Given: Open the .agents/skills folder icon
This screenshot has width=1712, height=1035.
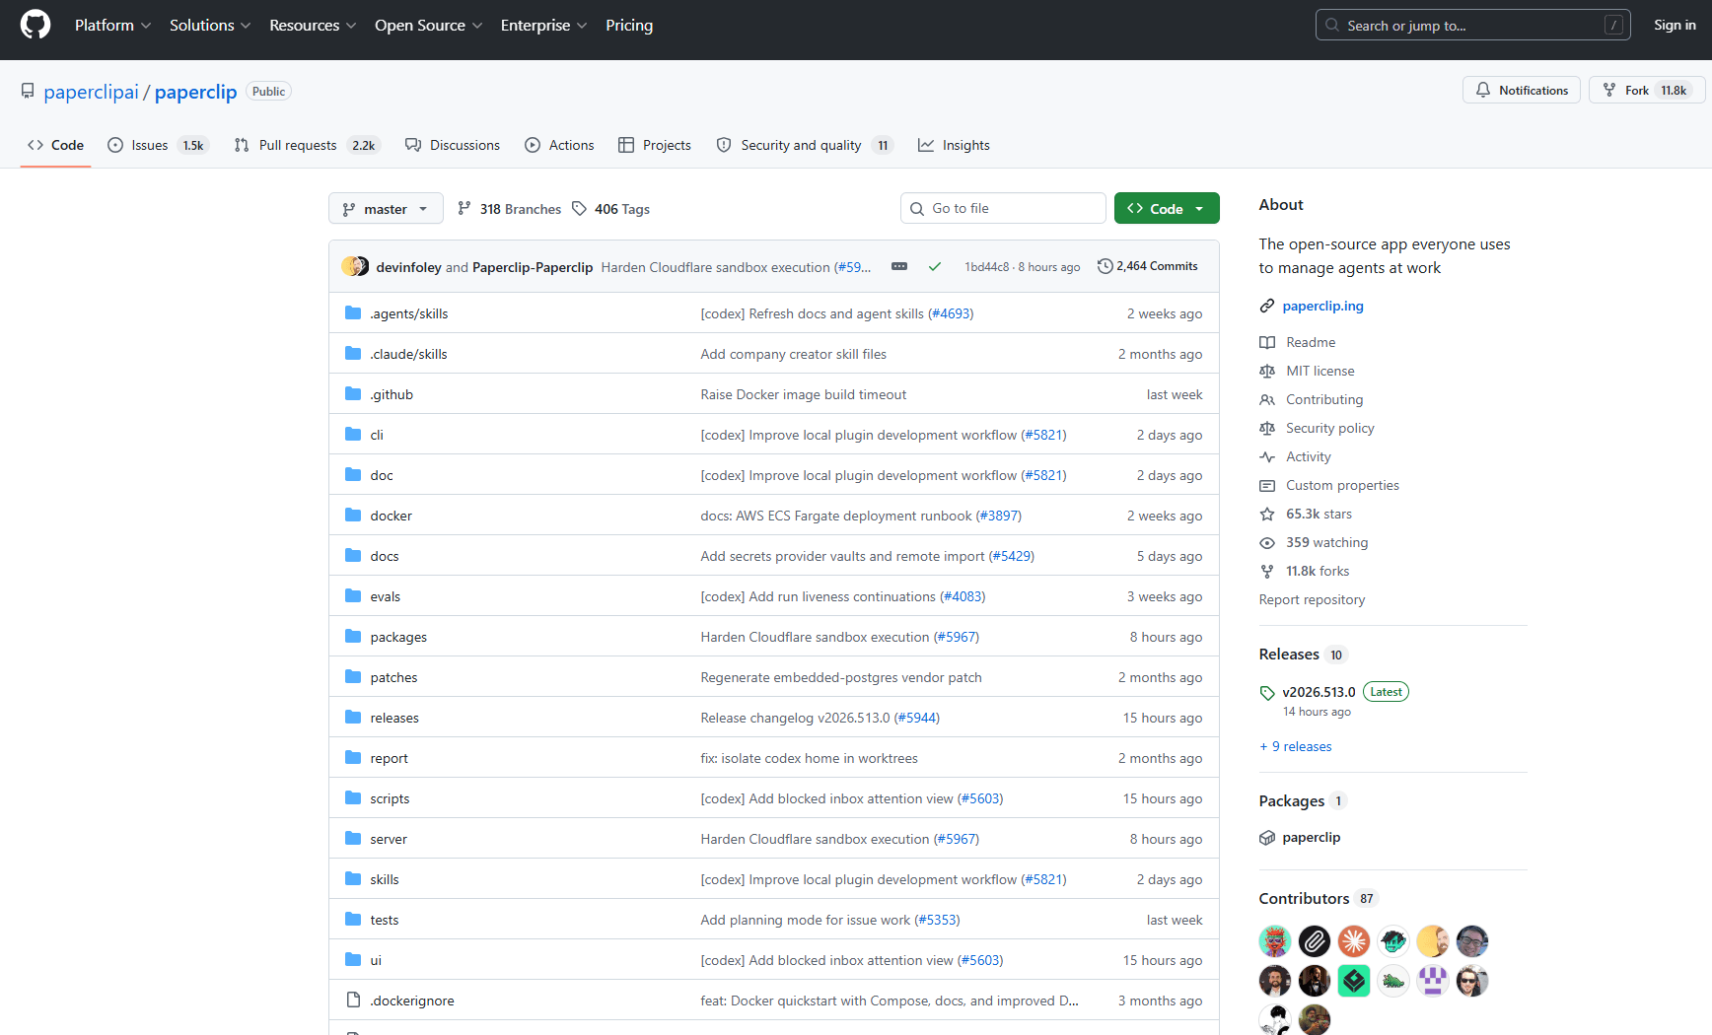Looking at the screenshot, I should [x=353, y=313].
